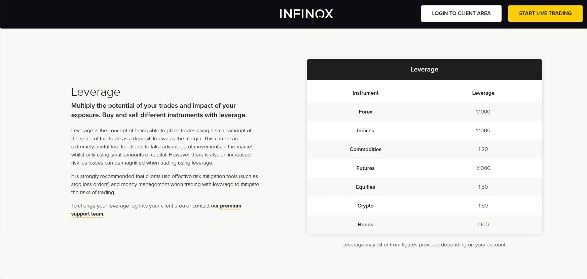
Task: Click the 1:20 Commodities leverage value
Action: pyautogui.click(x=483, y=149)
